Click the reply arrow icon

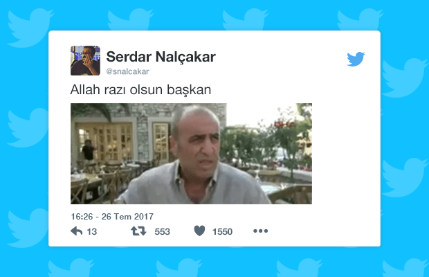coord(76,231)
